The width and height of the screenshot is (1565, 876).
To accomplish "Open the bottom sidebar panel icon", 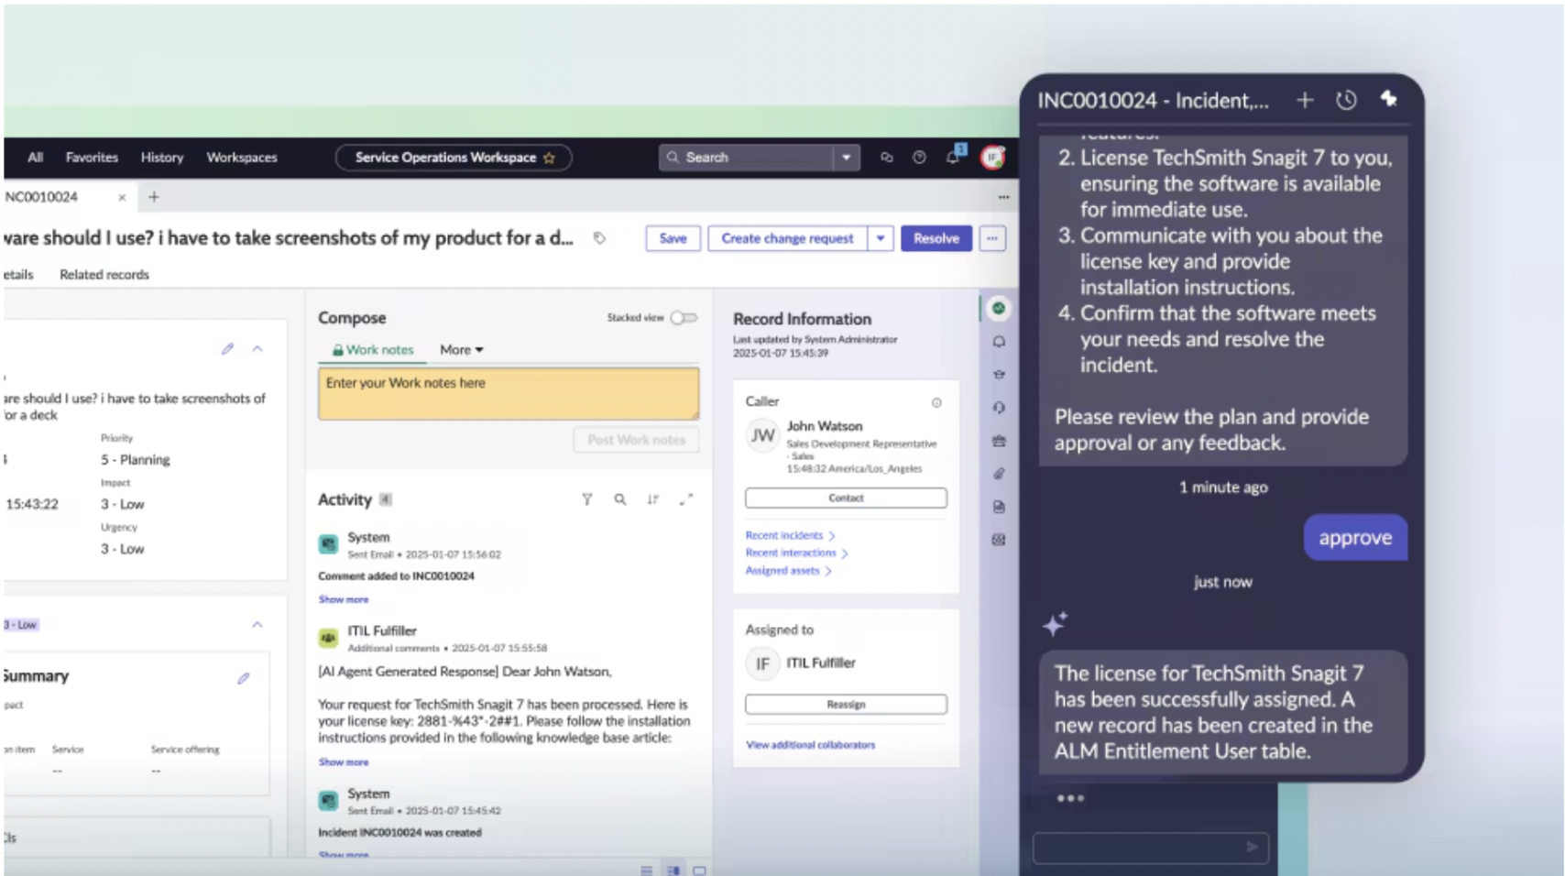I will [999, 540].
